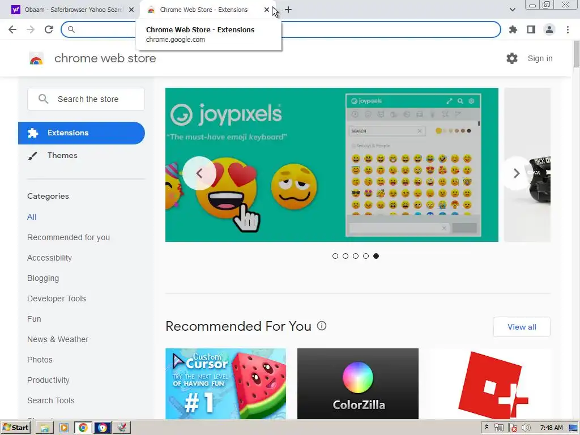Image resolution: width=580 pixels, height=435 pixels.
Task: Click the info icon beside Recommended For You
Action: [x=322, y=326]
